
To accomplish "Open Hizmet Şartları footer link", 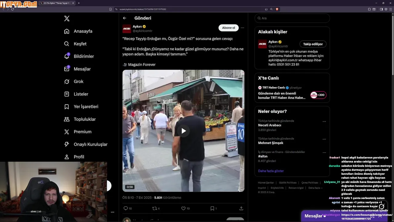I will click(266, 183).
